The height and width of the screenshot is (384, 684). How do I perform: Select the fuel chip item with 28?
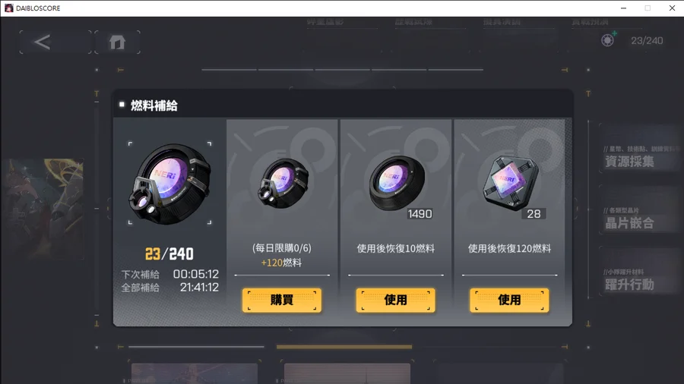[x=510, y=183]
